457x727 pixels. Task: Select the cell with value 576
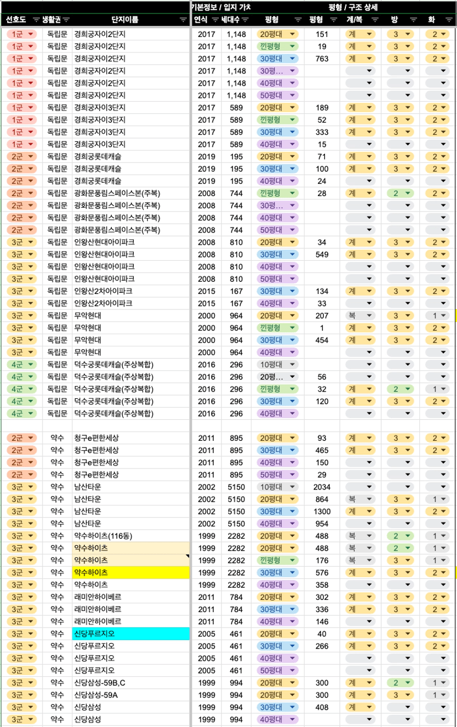click(x=322, y=572)
